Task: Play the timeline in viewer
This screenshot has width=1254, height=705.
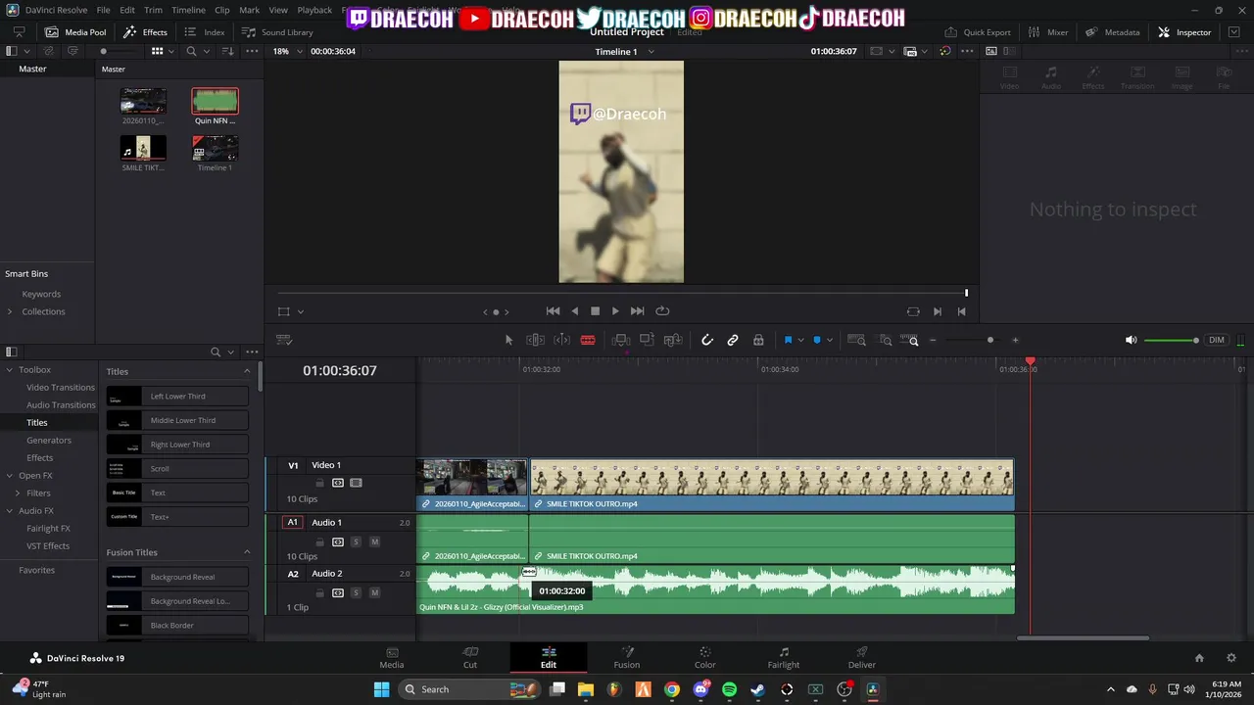Action: pos(615,311)
